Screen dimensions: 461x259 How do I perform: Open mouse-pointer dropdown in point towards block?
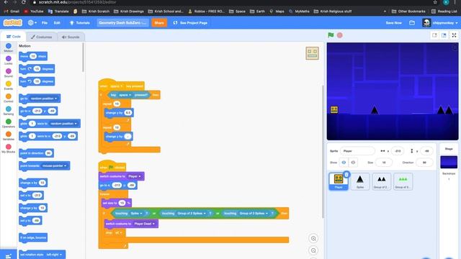point(55,166)
